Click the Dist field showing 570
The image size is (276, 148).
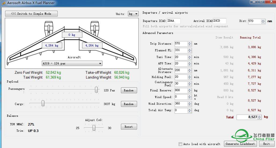pos(255,21)
